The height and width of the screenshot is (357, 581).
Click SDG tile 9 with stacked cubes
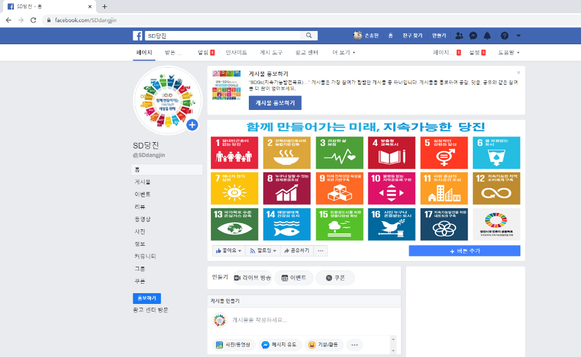[339, 188]
